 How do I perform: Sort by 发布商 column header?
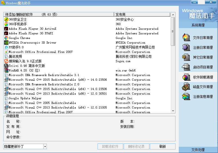click(142, 14)
